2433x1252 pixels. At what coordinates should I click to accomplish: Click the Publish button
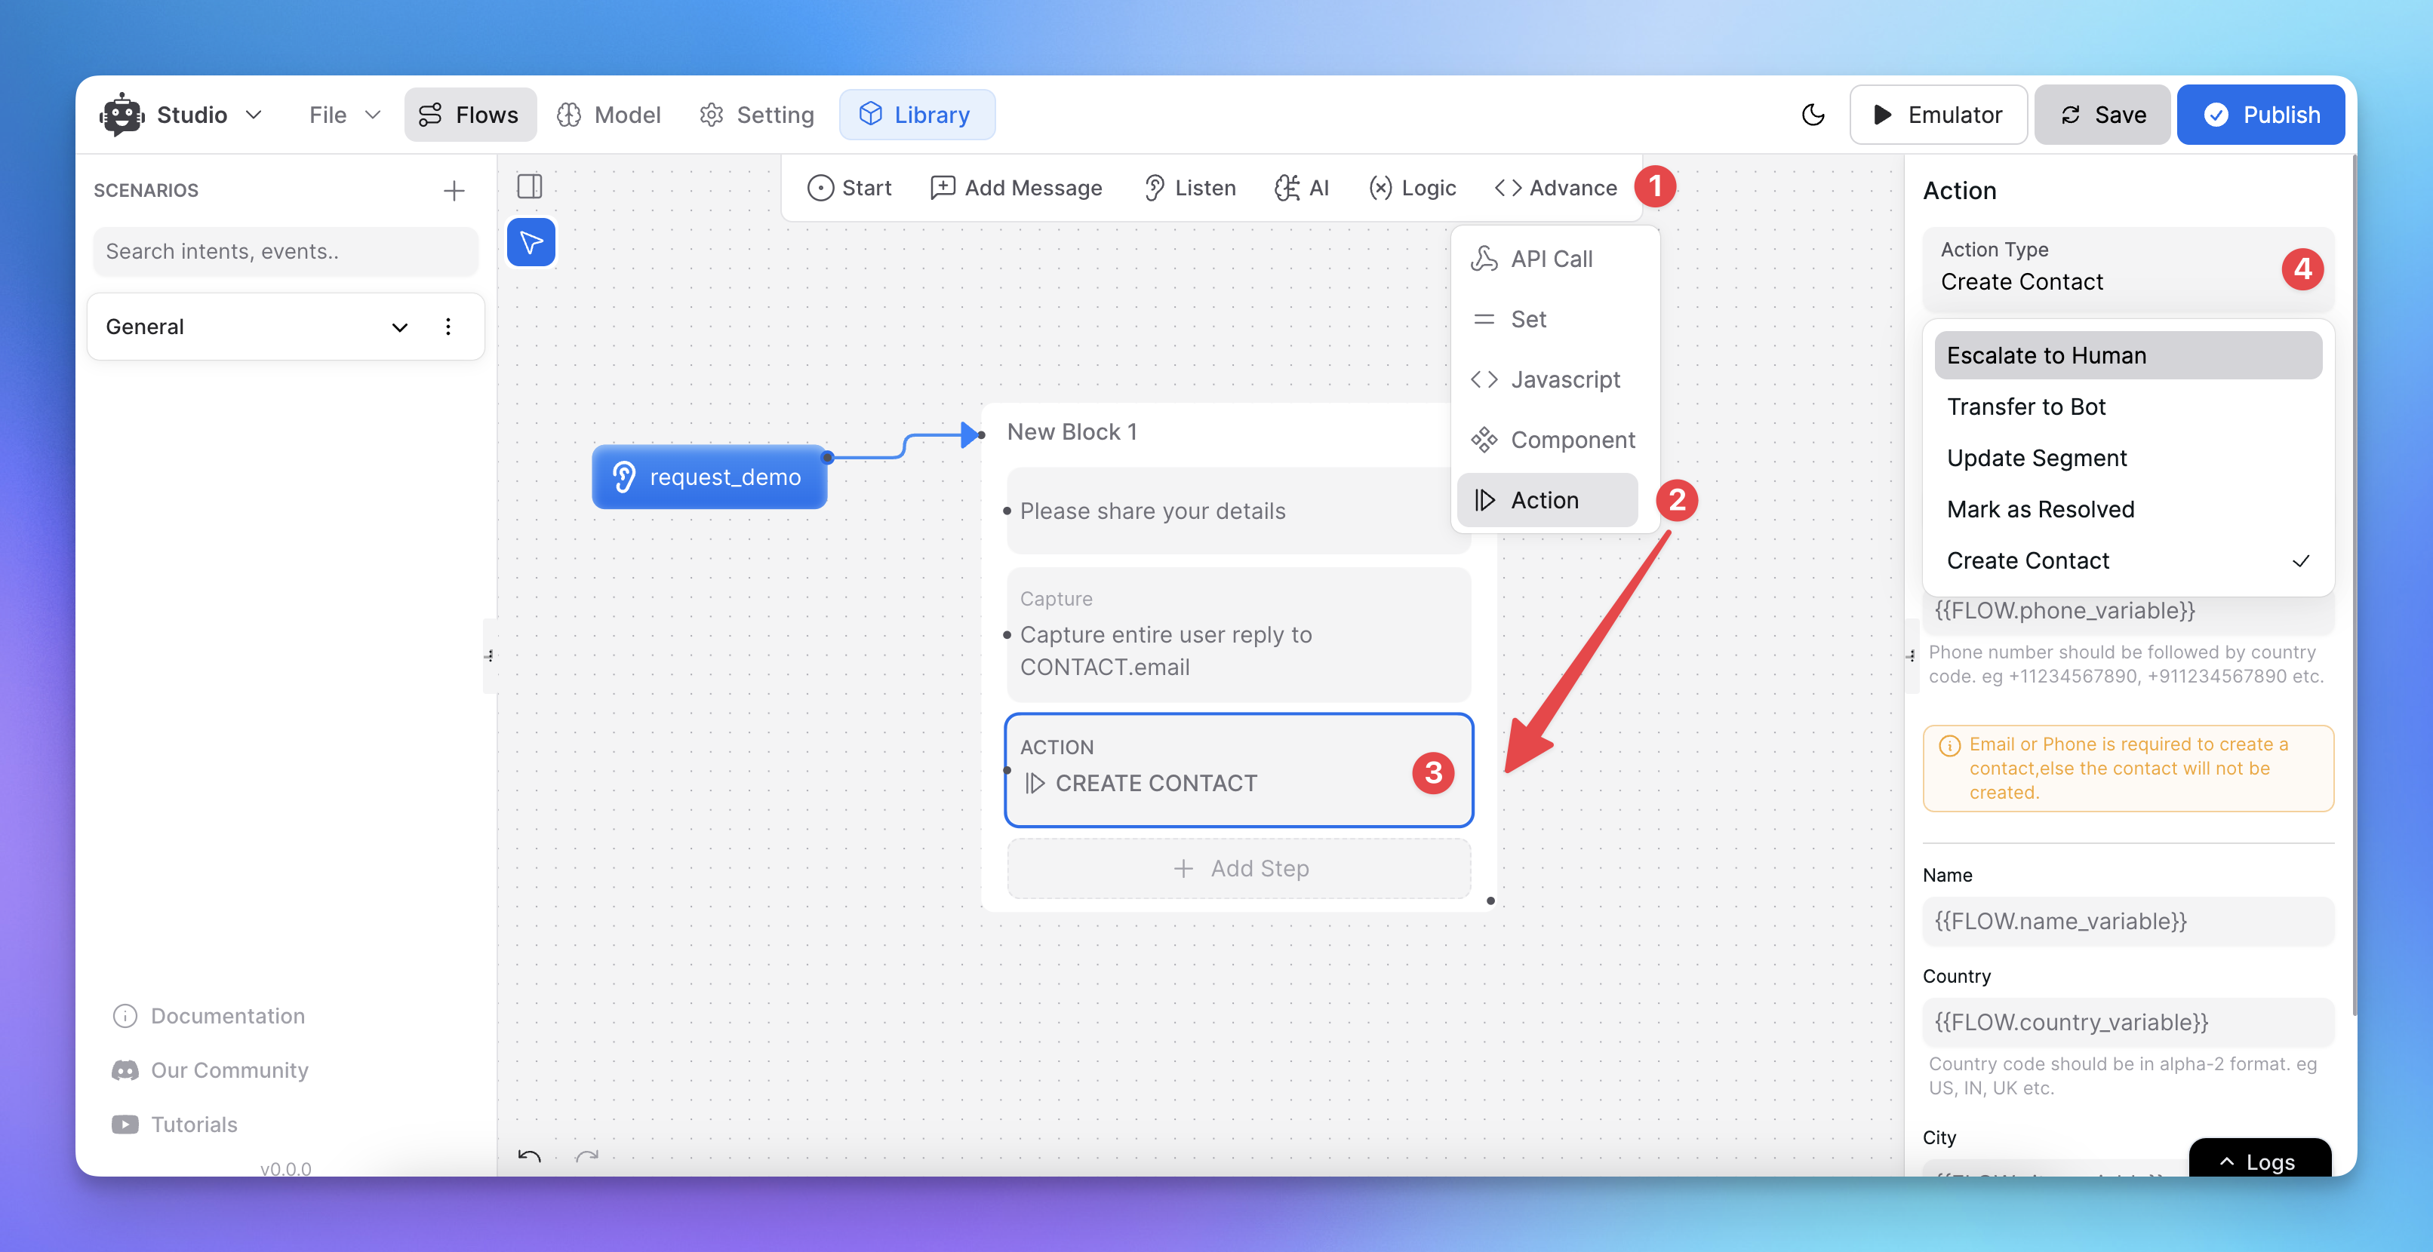[x=2261, y=114]
